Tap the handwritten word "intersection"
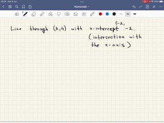This screenshot has width=164, height=123. pyautogui.click(x=109, y=37)
